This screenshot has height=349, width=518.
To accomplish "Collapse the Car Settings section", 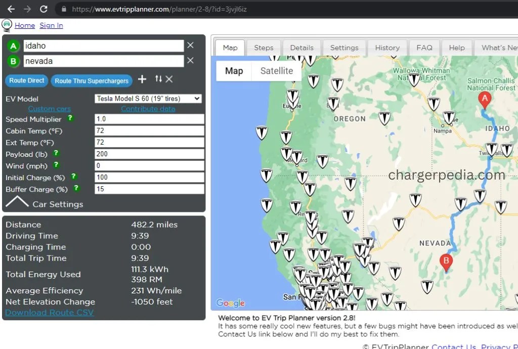I will click(17, 201).
